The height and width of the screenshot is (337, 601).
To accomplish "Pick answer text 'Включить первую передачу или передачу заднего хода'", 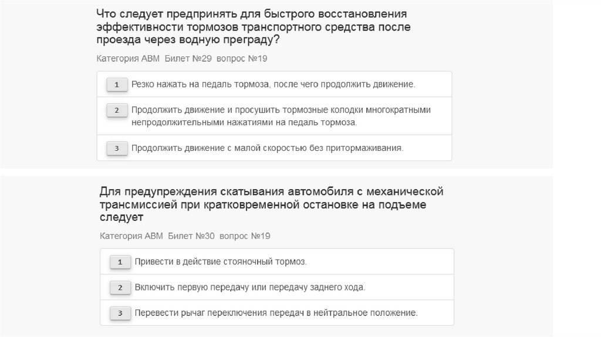I will tap(249, 288).
